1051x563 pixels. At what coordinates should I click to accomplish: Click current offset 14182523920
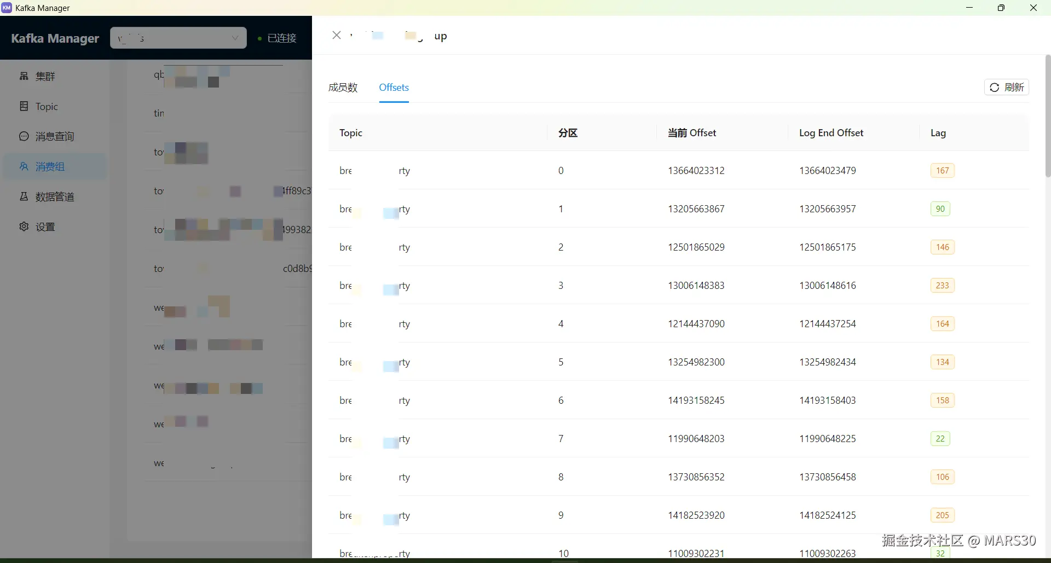coord(696,515)
